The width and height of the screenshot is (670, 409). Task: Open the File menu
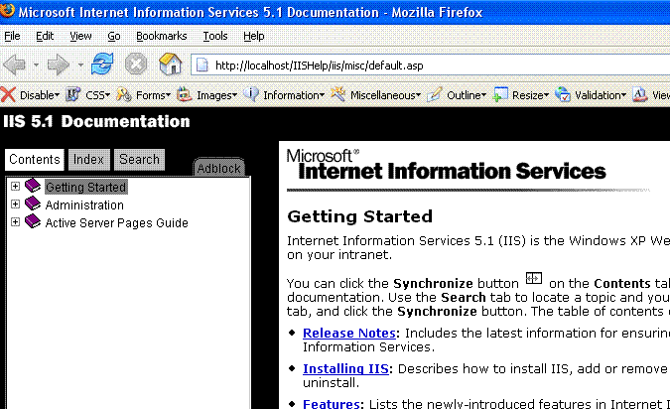tap(12, 36)
